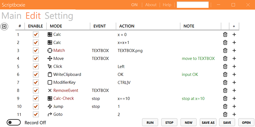Disable the Calc-Check row checkbox
This screenshot has height=127, width=255.
tap(36, 98)
